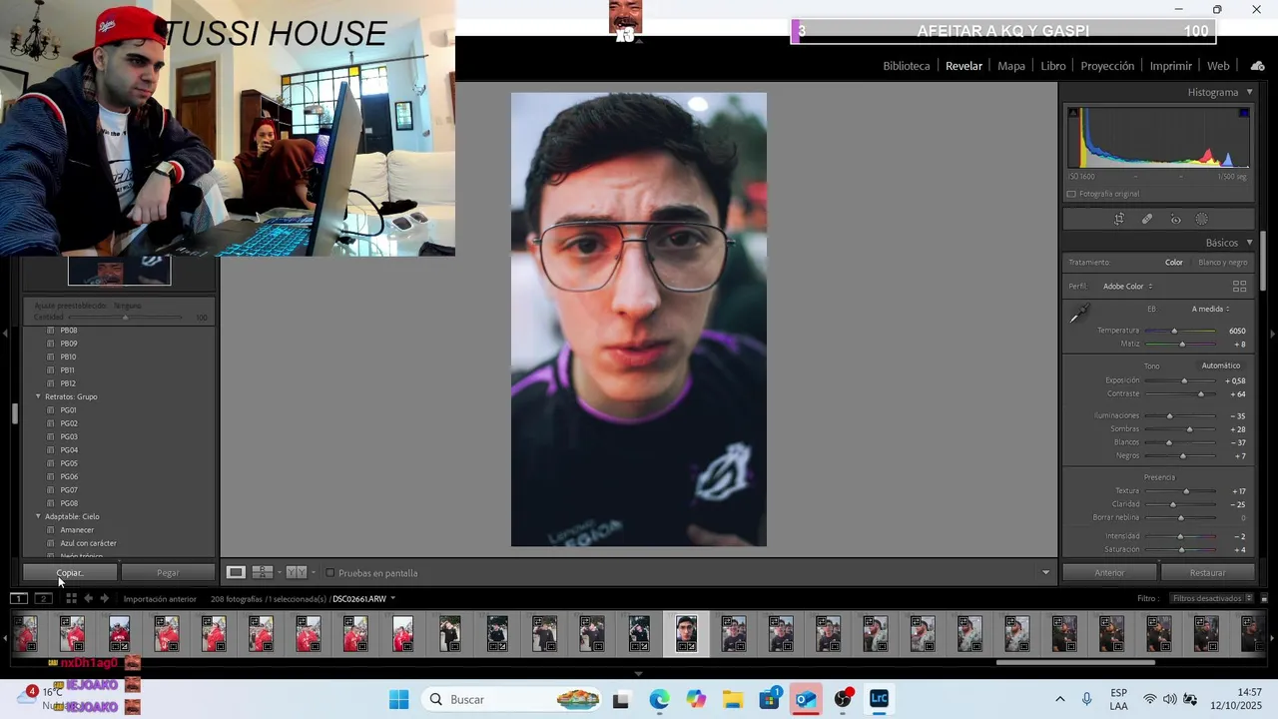Screen dimensions: 1278x719
Task: Open the Masking tool
Action: [x=1202, y=220]
